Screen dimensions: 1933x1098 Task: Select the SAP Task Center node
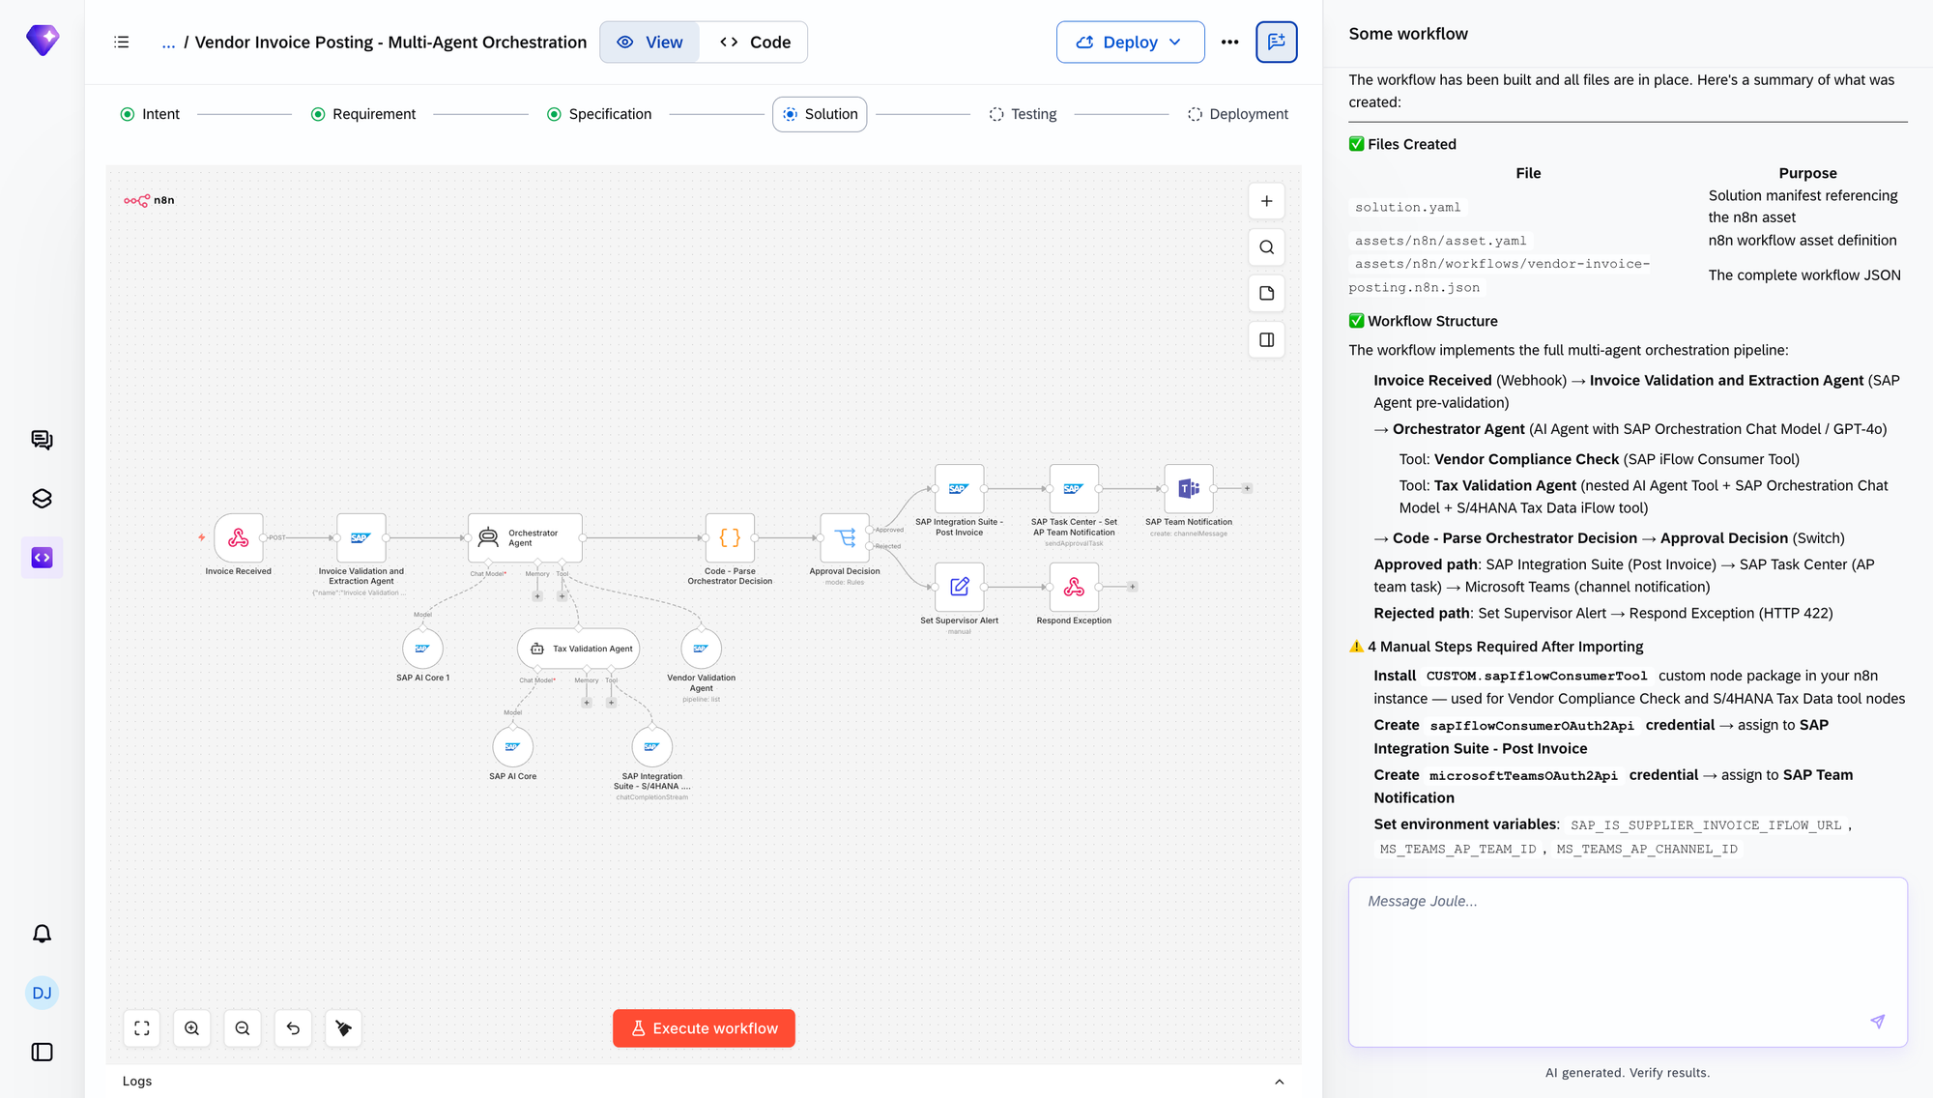coord(1074,489)
